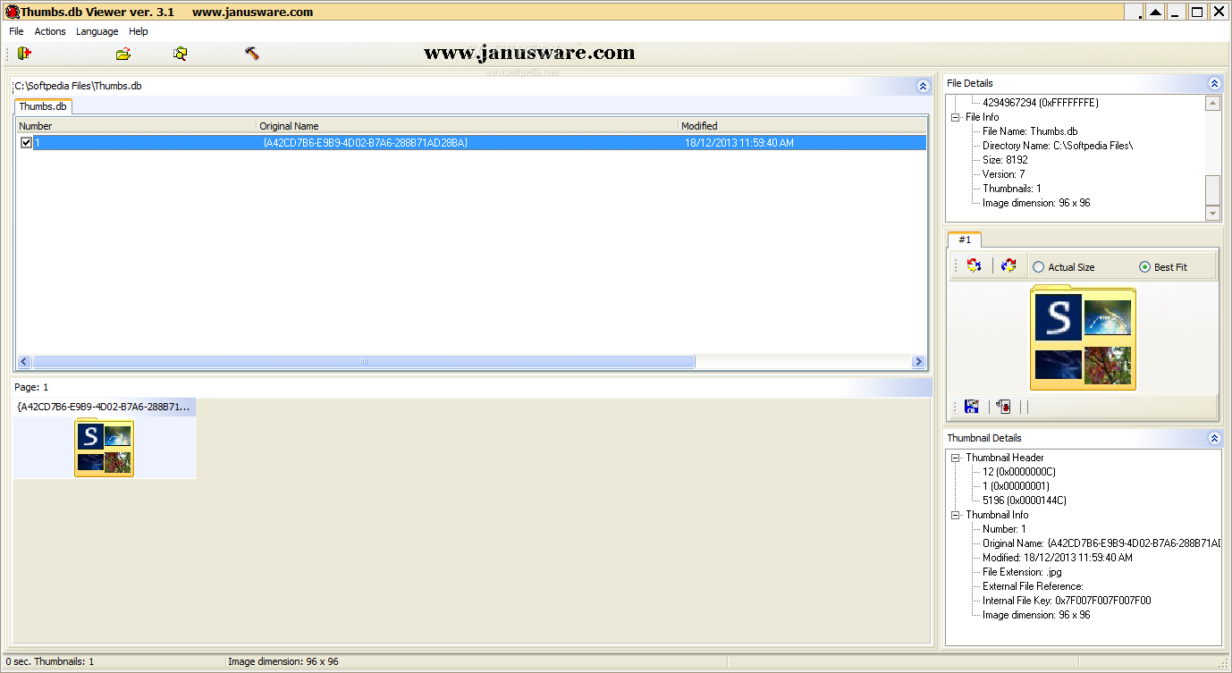1232x673 pixels.
Task: Save thumbnail with the blue floppy icon
Action: click(x=972, y=407)
